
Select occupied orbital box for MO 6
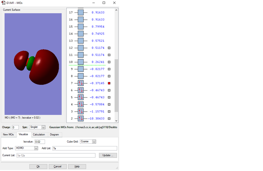coord(81,90)
